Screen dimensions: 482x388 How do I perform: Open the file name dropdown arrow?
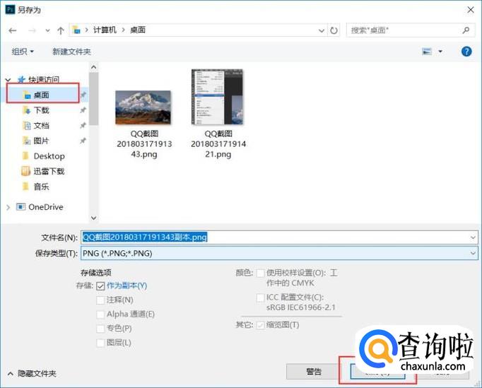pyautogui.click(x=473, y=237)
